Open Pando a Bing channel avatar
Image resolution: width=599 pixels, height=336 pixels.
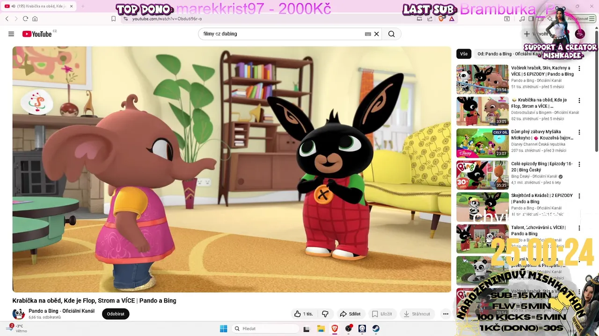click(x=18, y=314)
